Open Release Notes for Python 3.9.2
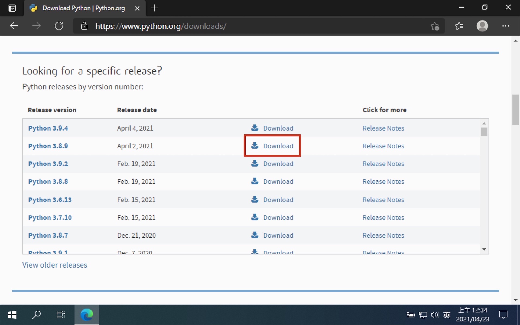The image size is (520, 325). [x=383, y=164]
